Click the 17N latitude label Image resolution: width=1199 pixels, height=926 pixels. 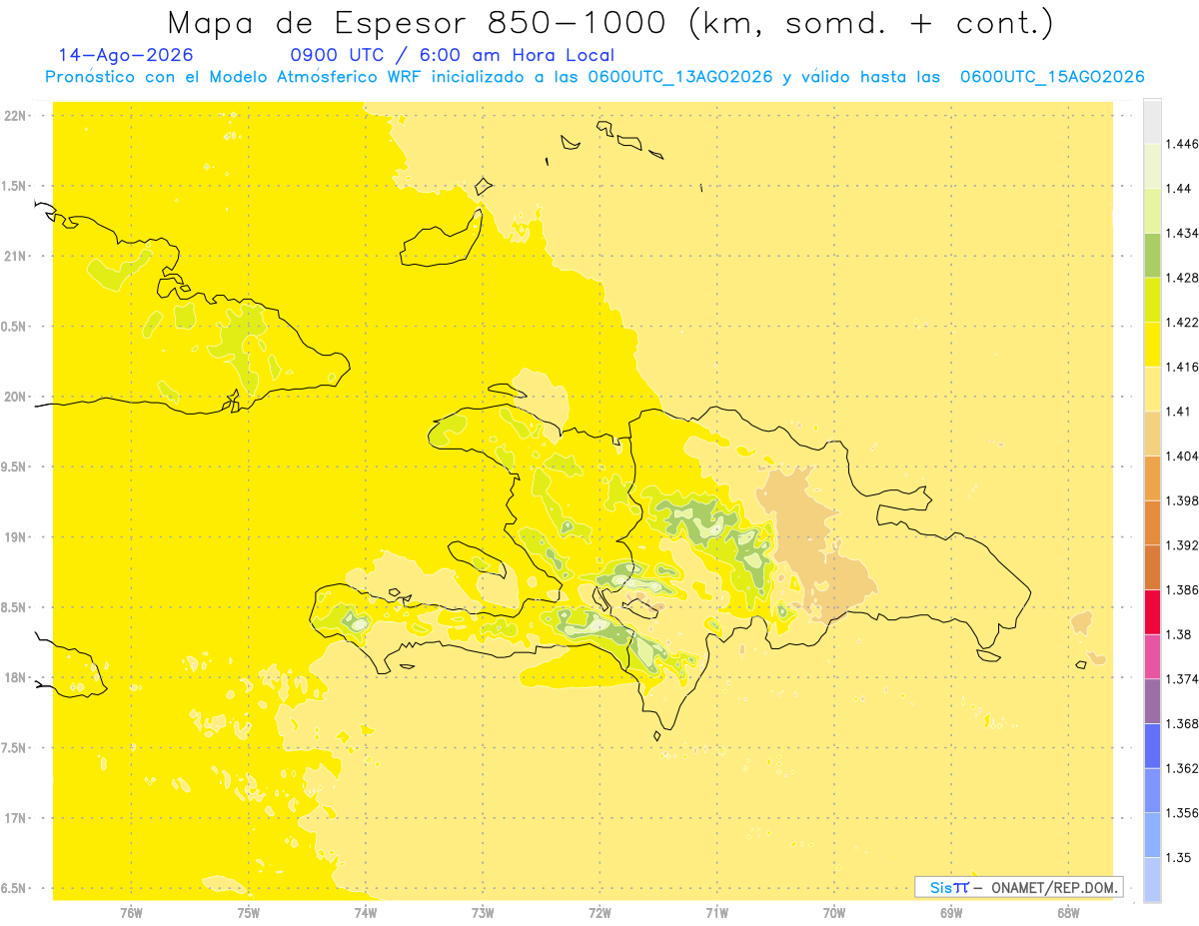point(17,818)
